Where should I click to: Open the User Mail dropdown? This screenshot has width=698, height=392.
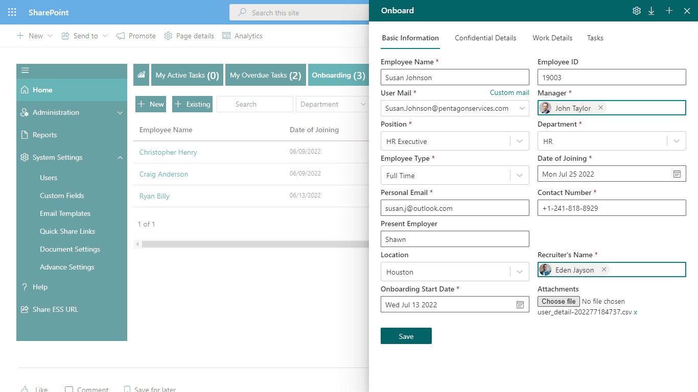tap(522, 108)
